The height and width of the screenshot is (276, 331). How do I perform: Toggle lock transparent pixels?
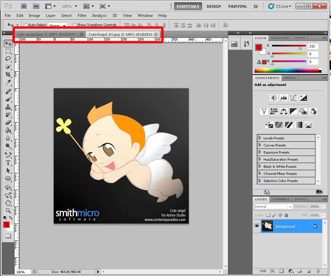[x=268, y=215]
